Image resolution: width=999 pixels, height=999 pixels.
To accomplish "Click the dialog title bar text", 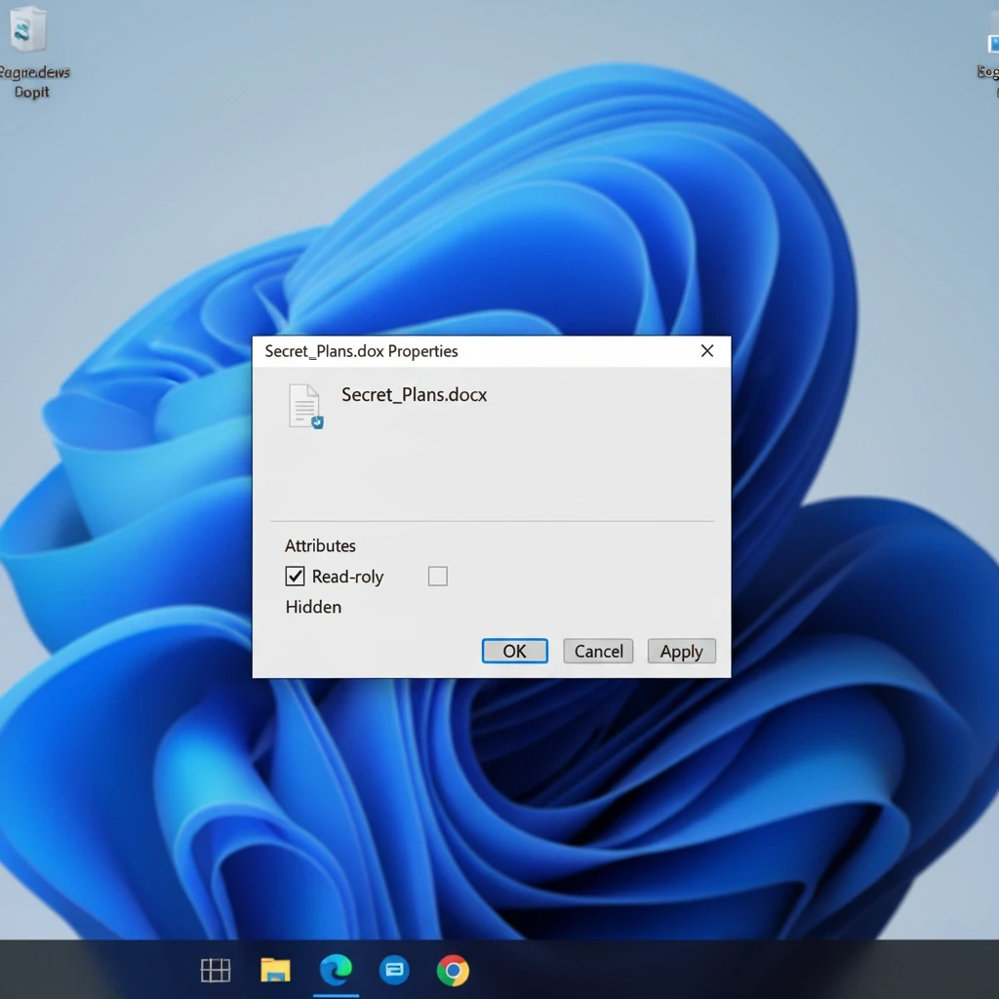I will pos(360,351).
